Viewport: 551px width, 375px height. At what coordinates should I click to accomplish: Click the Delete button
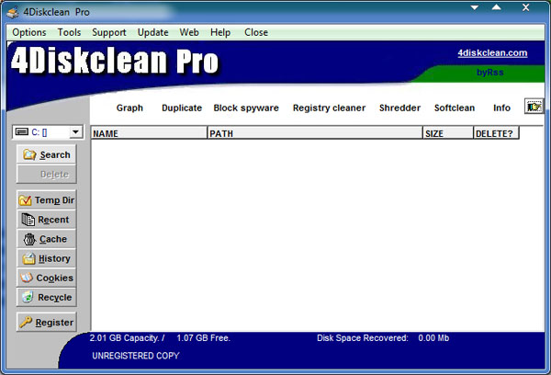click(47, 174)
